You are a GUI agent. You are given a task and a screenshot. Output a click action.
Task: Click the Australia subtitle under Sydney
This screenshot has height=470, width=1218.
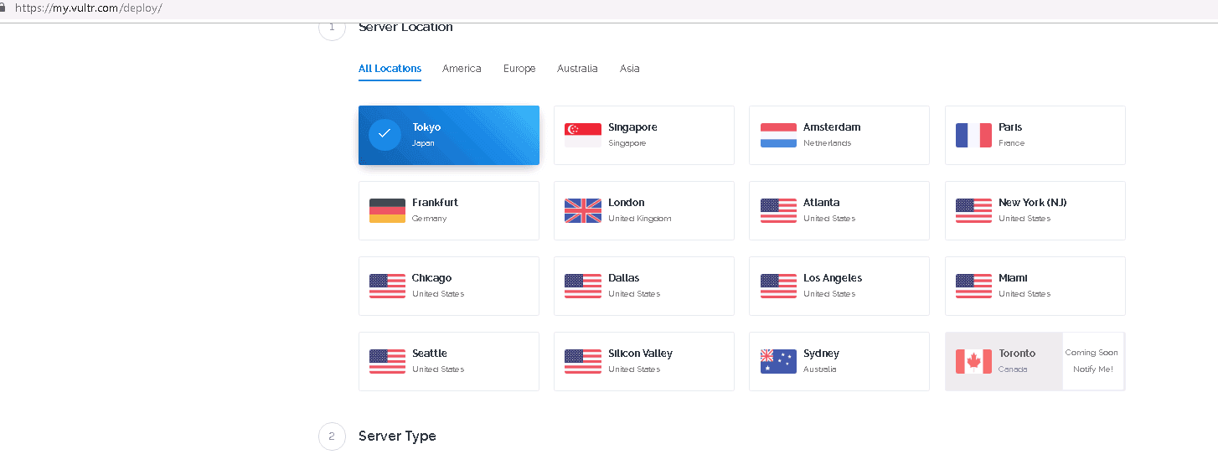(819, 369)
